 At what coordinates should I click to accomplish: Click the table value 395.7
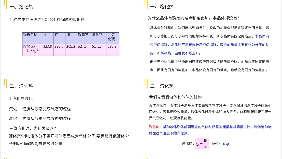pos(59,46)
